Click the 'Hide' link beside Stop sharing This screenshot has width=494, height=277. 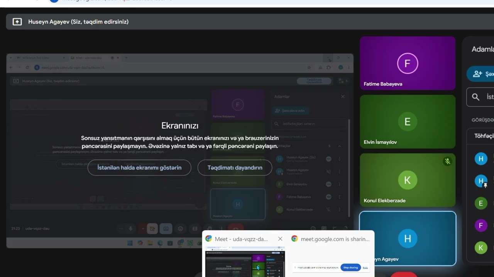tap(365, 267)
